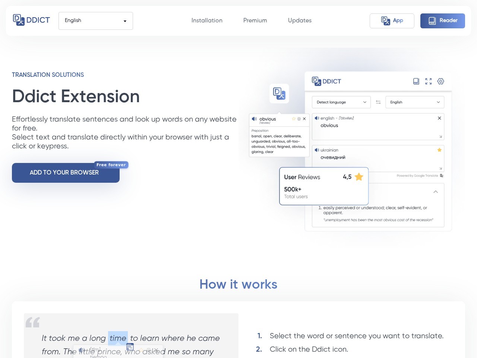Click the ADD TO YOUR BROWSER button
This screenshot has width=477, height=358.
66,173
